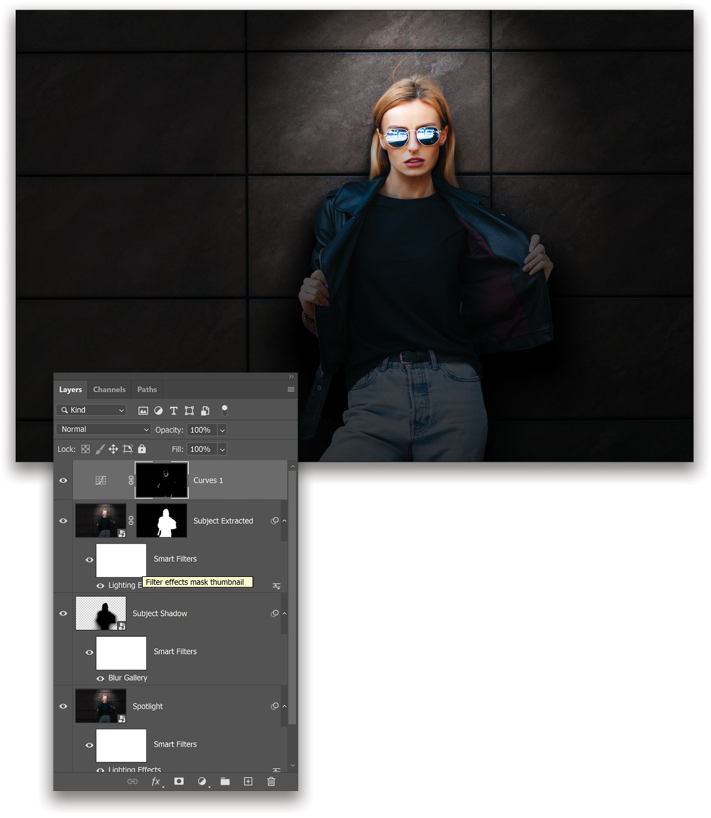Viewport: 711px width, 818px height.
Task: Filter for adjustment layers in the Layers panel
Action: click(158, 411)
